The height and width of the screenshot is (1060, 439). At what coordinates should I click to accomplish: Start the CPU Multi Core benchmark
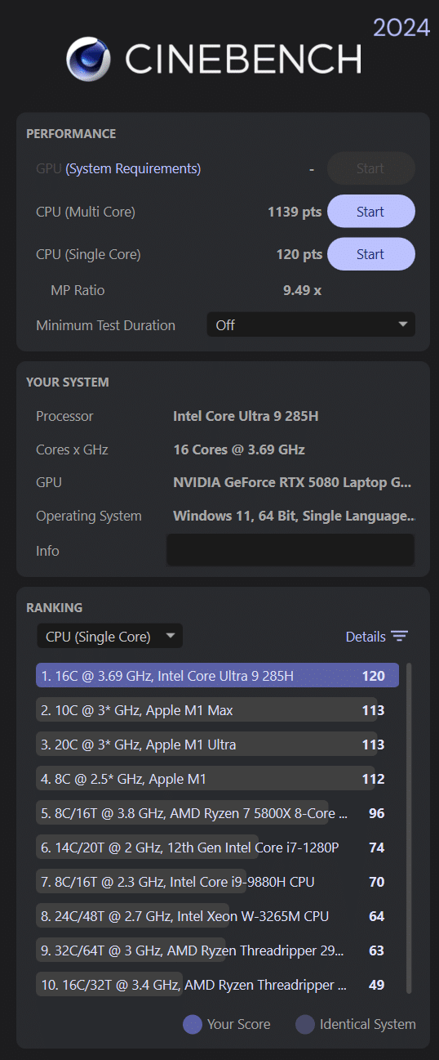point(371,212)
